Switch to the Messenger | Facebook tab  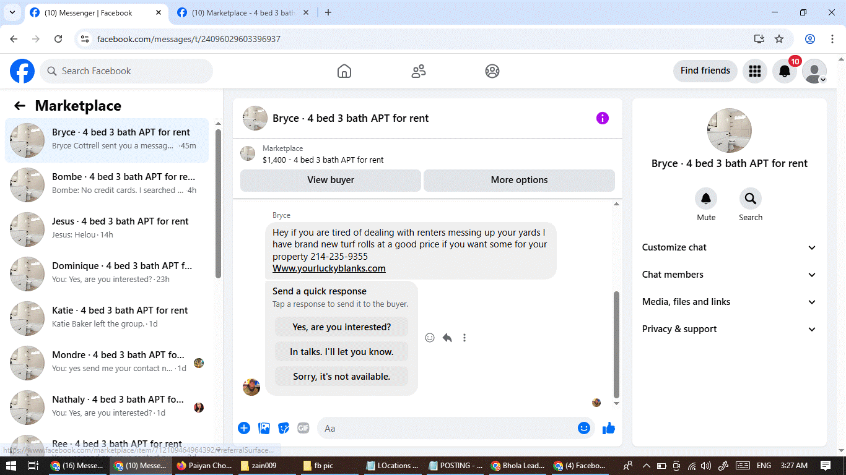[x=97, y=13]
